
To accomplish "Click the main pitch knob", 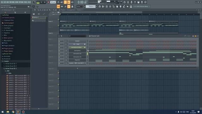I will pos(34,6).
